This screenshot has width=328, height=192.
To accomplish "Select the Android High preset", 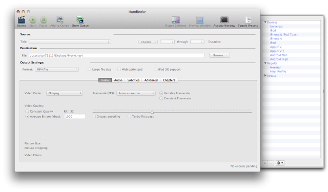I will (279, 59).
